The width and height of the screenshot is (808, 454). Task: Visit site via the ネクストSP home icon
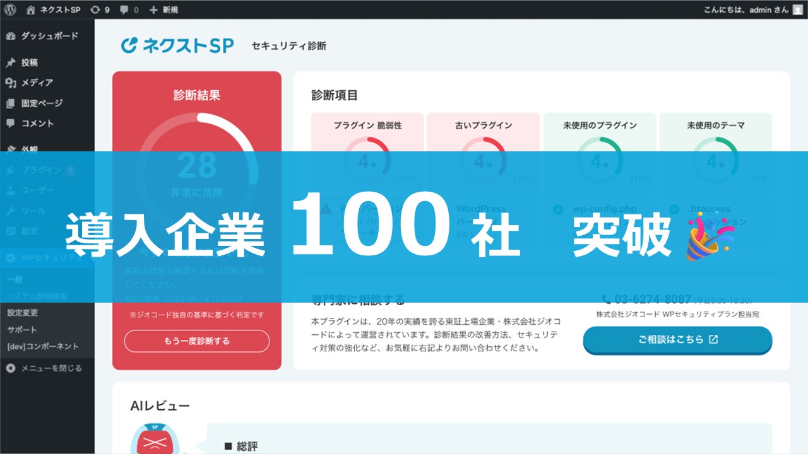(53, 9)
